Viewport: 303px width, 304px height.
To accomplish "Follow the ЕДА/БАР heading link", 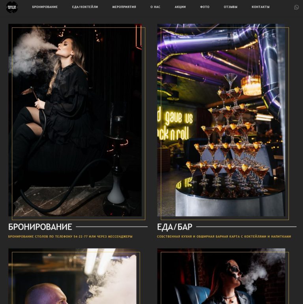I will [174, 227].
